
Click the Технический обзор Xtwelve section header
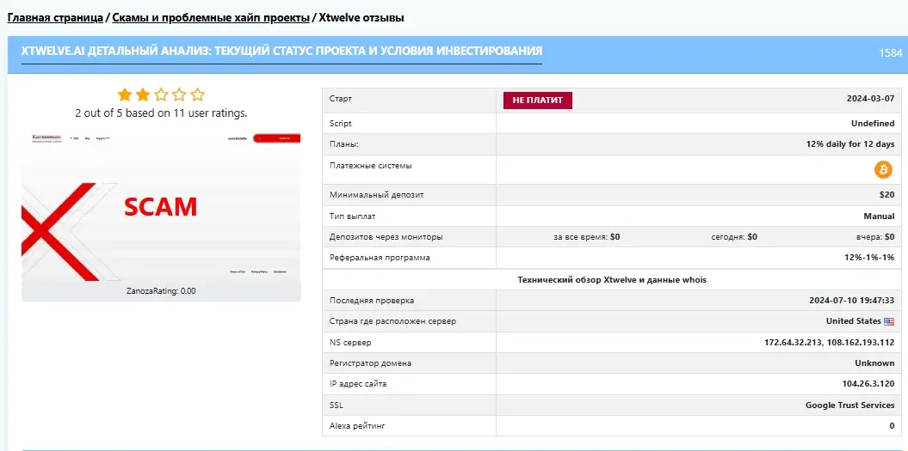click(x=611, y=280)
